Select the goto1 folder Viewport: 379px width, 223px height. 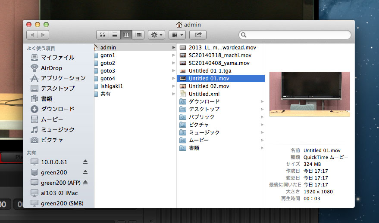135,55
